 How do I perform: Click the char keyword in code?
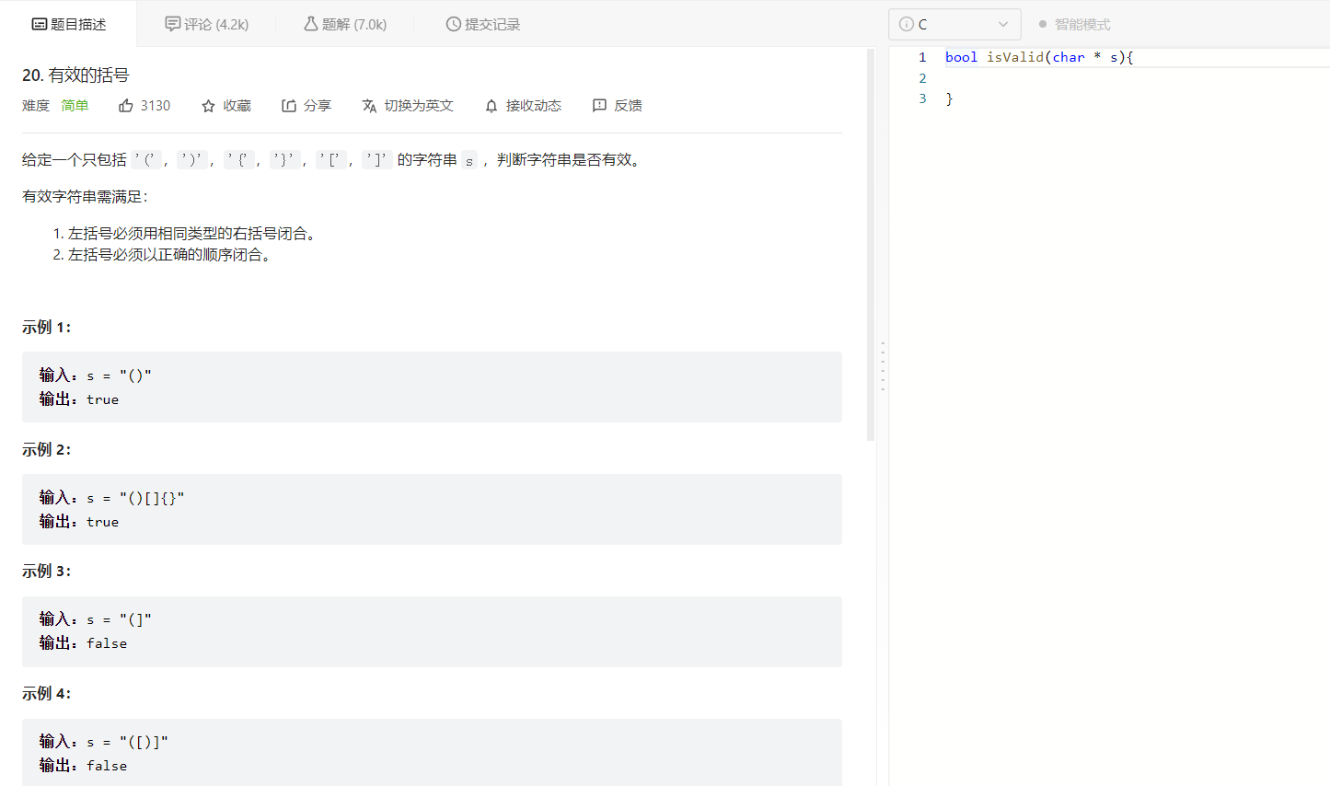click(1069, 57)
